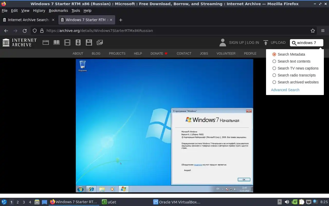Viewport: 329px width, 206px height.
Task: Bookmark this page with the star icon
Action: (313, 31)
